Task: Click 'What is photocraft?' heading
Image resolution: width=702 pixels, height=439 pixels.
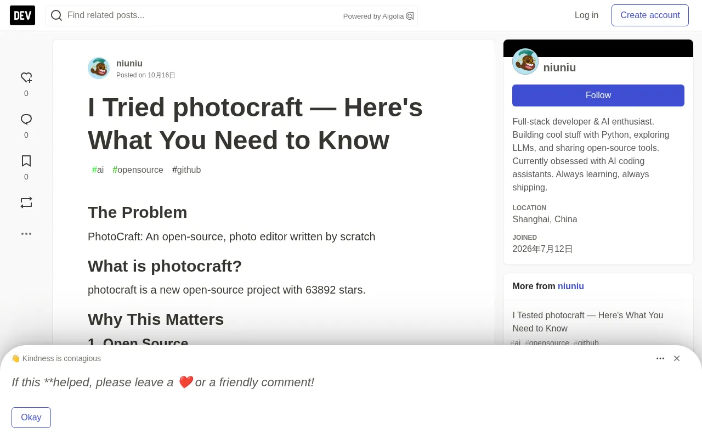Action: 165,266
